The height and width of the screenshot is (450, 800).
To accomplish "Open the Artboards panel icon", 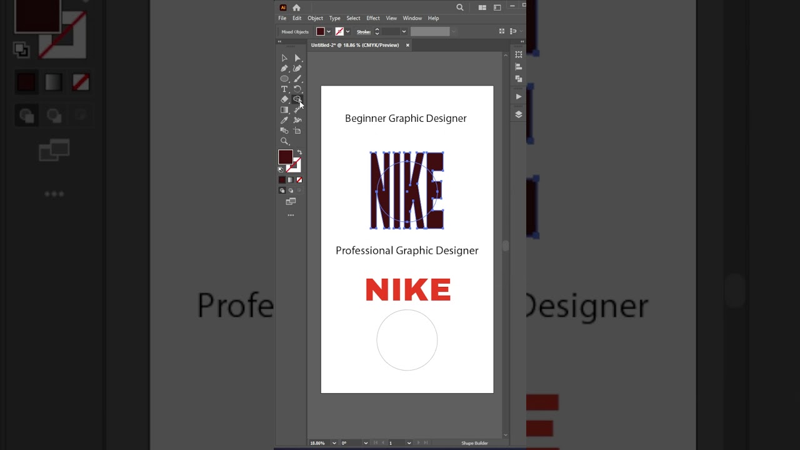I will pos(519,55).
